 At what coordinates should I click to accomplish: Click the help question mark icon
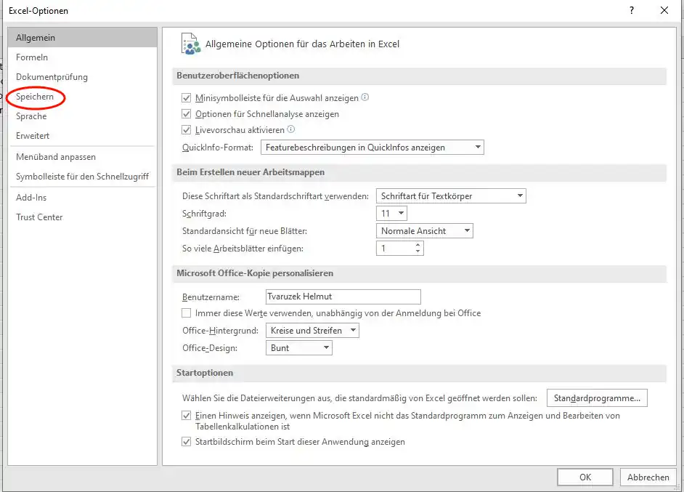(x=630, y=10)
